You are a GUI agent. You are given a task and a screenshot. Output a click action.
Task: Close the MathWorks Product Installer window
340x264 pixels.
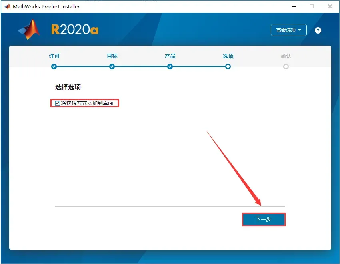(330, 6)
